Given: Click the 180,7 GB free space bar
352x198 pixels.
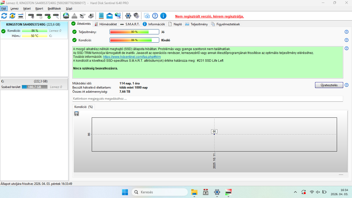Looking at the screenshot, I should 35,87.
